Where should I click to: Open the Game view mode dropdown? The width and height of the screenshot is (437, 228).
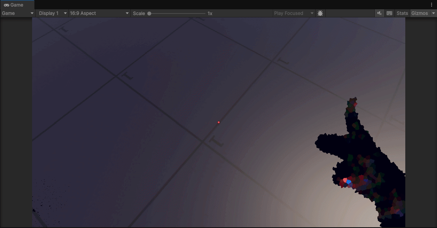(17, 13)
